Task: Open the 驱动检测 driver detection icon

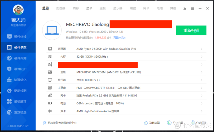Action: (x=9, y=91)
